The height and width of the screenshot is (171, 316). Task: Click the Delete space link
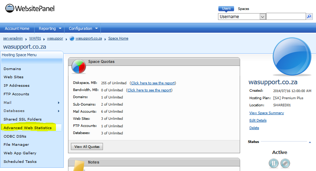point(254,128)
